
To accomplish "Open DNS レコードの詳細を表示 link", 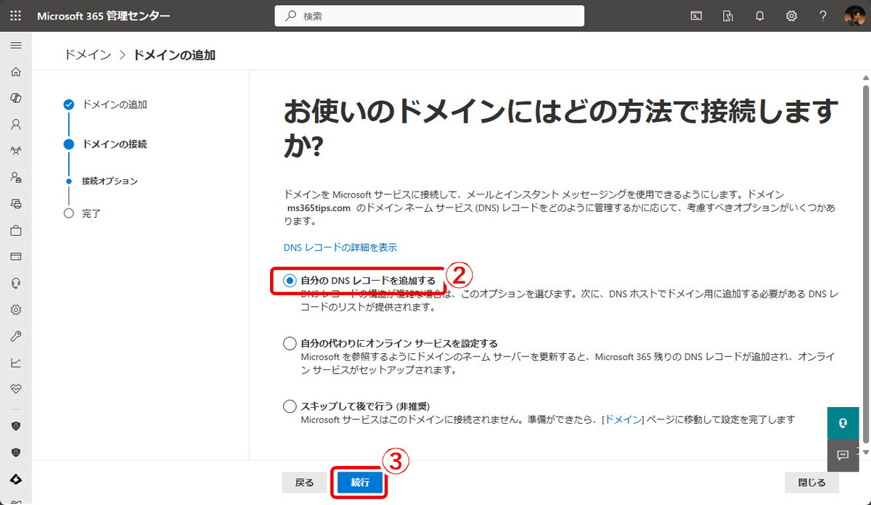I will [340, 247].
